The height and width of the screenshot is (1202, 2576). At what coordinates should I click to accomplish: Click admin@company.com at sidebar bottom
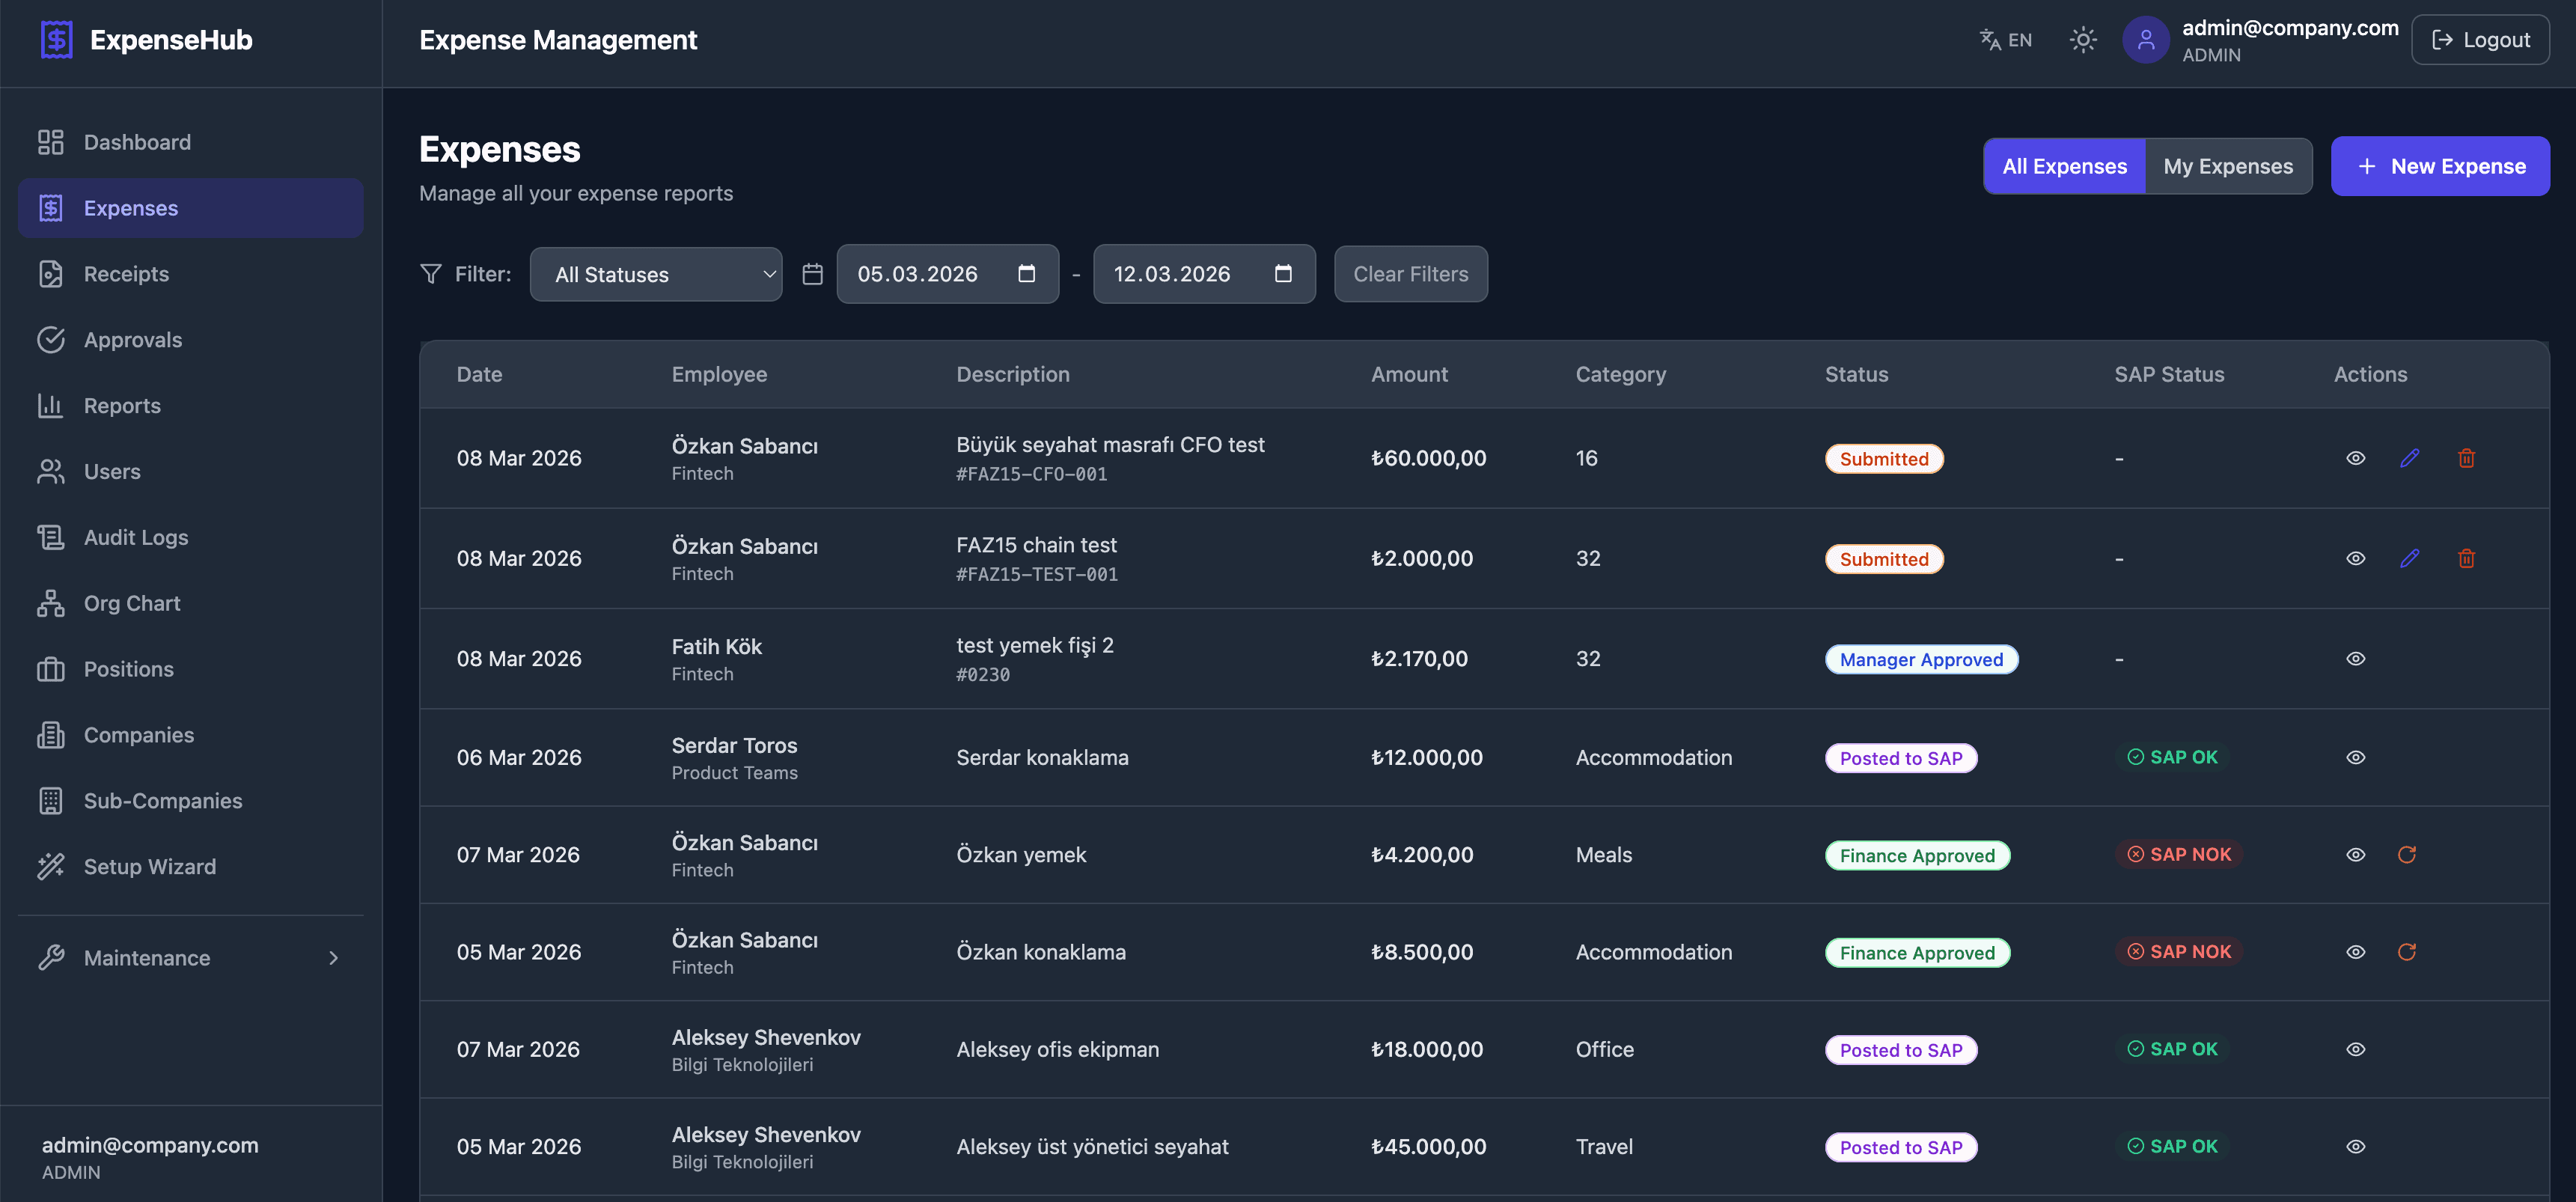click(x=150, y=1145)
